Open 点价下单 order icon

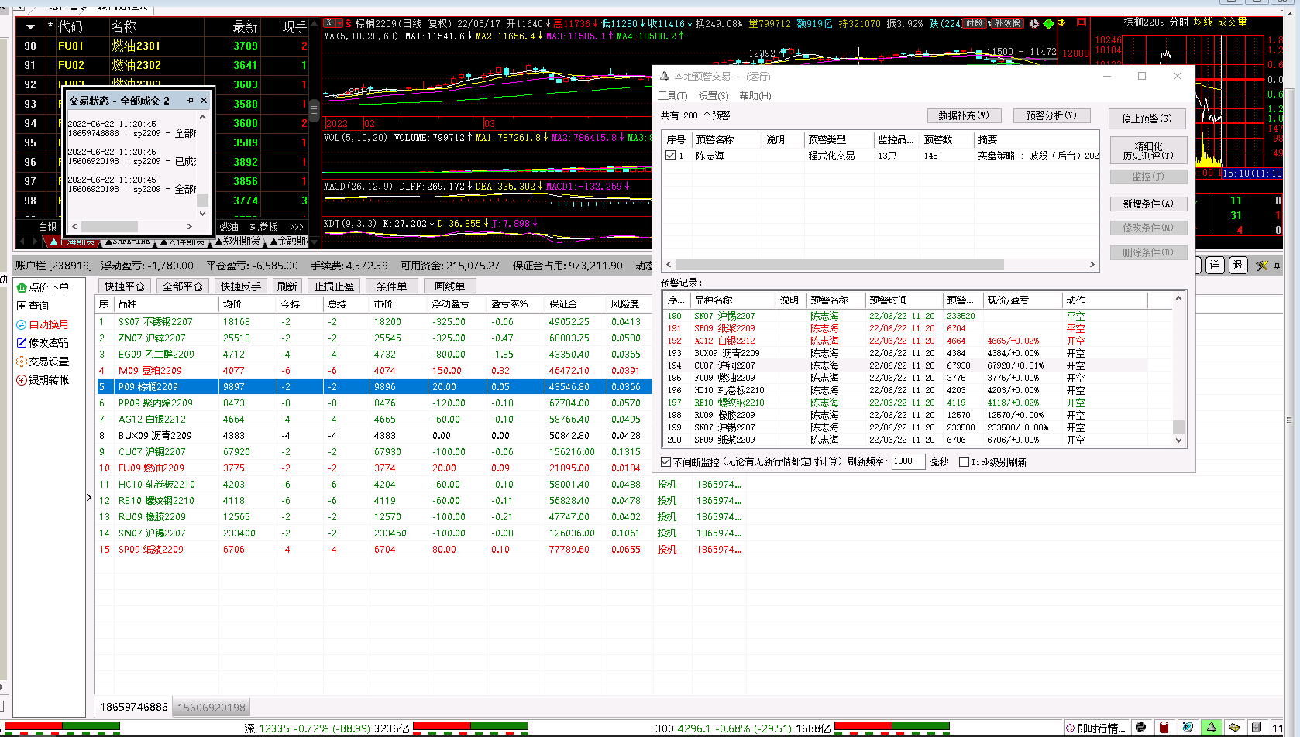[22, 287]
